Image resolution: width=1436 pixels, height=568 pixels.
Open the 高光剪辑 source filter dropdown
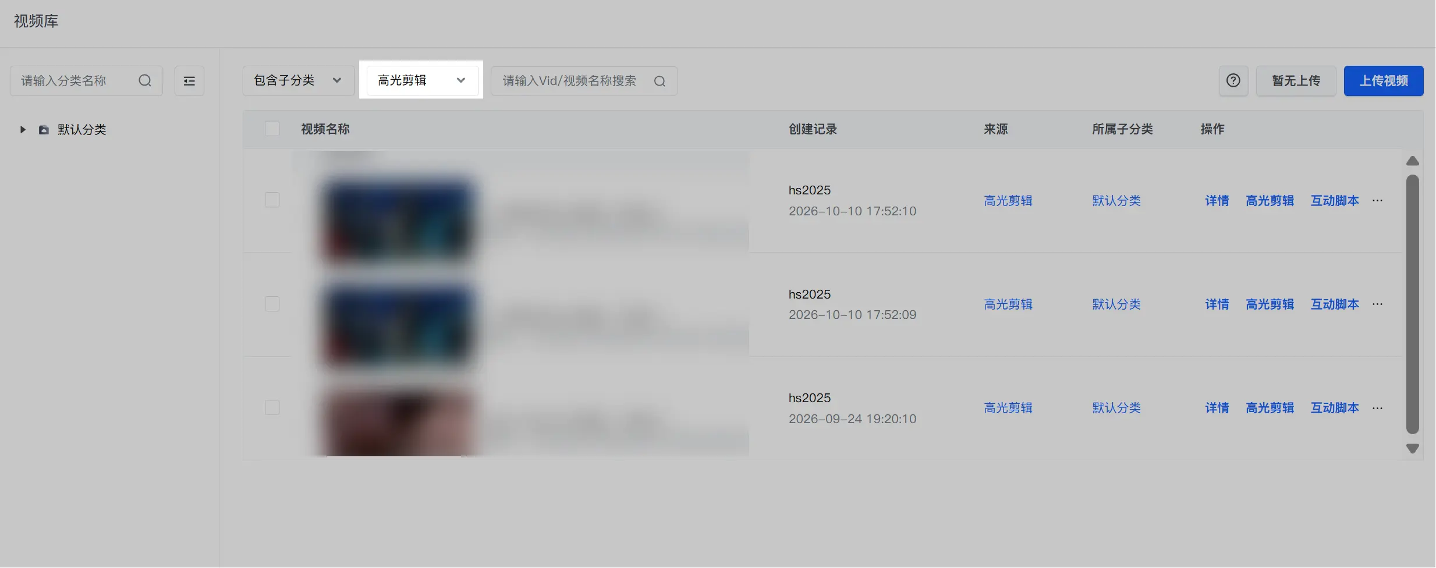pyautogui.click(x=423, y=81)
